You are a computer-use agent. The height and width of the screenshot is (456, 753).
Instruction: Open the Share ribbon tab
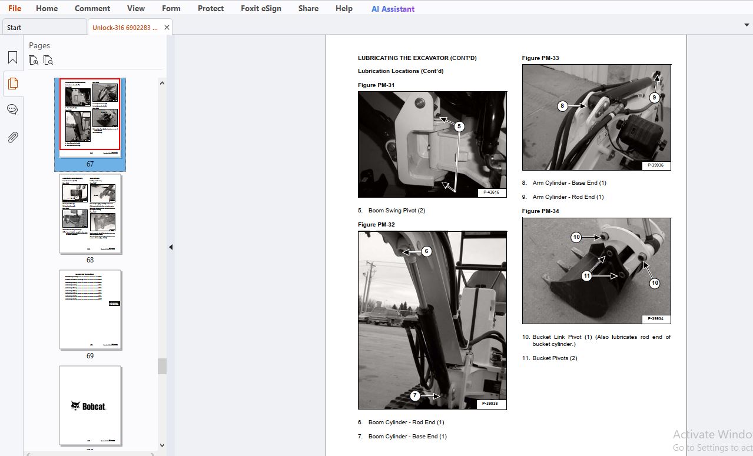309,8
